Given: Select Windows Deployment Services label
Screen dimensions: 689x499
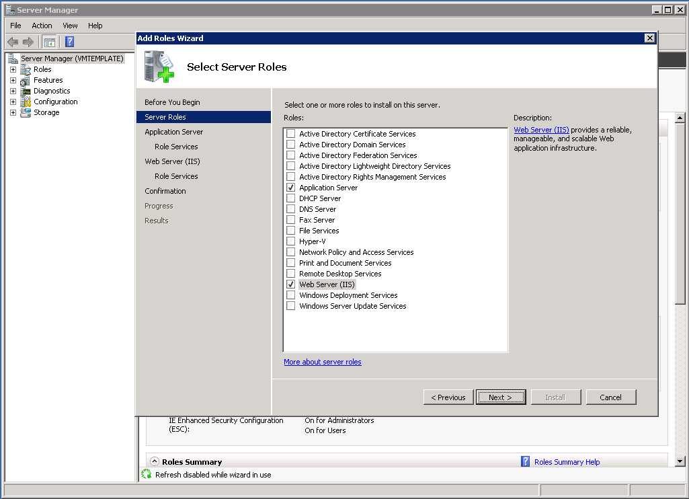Looking at the screenshot, I should [348, 295].
